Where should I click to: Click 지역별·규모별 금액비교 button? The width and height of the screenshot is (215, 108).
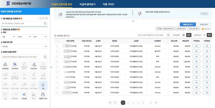[x=165, y=29]
